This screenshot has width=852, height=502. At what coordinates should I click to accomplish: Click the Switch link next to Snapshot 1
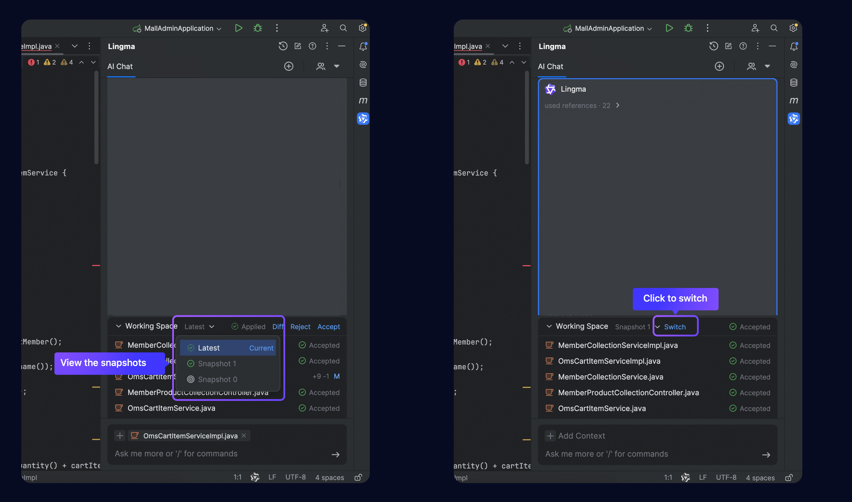(674, 327)
